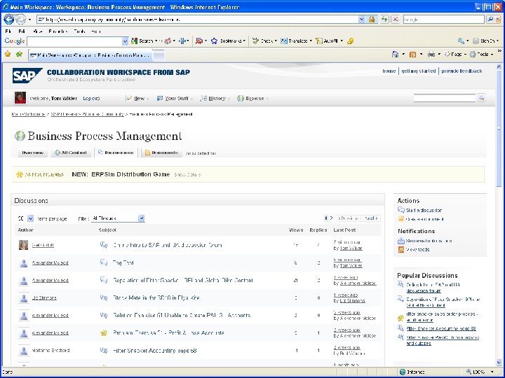The image size is (505, 378).
Task: Switch to the Overview tab
Action: (x=32, y=153)
